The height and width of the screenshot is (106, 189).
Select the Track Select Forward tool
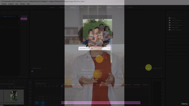click(30, 85)
